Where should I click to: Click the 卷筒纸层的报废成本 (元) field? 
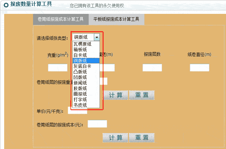(x=97, y=124)
